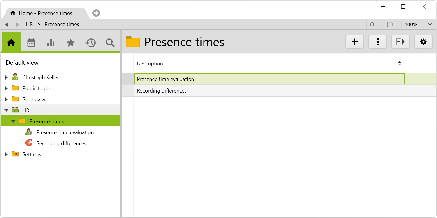Navigate back with the left arrow
Viewport: 437px width, 218px height.
coord(6,25)
